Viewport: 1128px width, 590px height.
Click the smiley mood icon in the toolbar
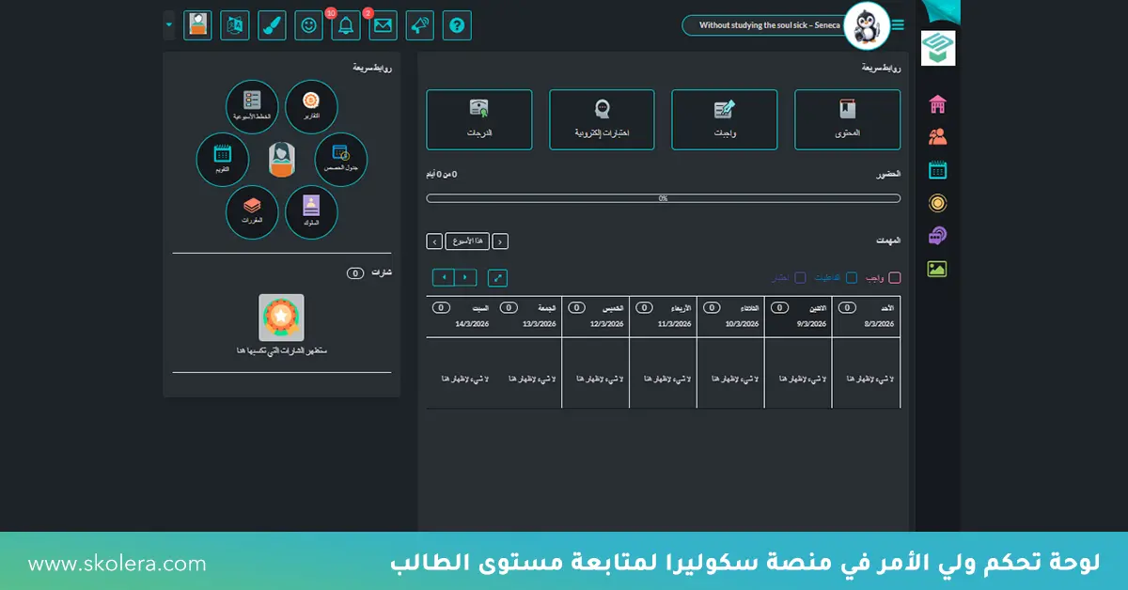tap(308, 25)
